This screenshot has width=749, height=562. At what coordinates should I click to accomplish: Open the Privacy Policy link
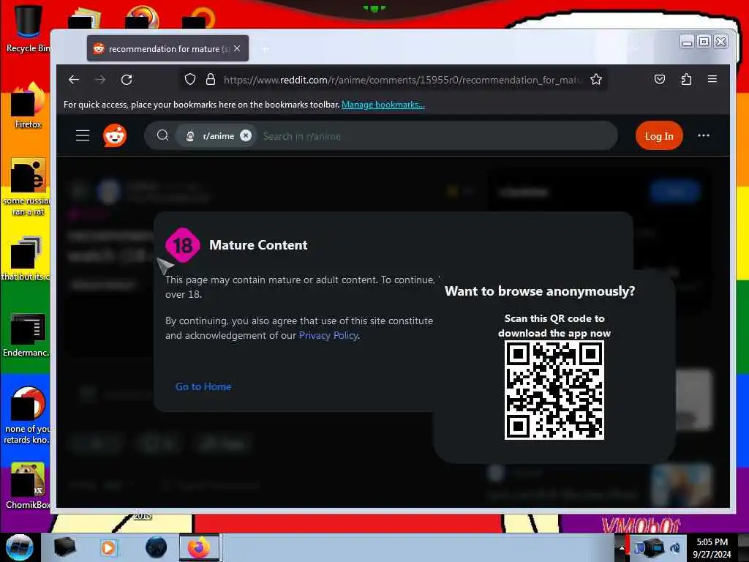[x=328, y=335]
